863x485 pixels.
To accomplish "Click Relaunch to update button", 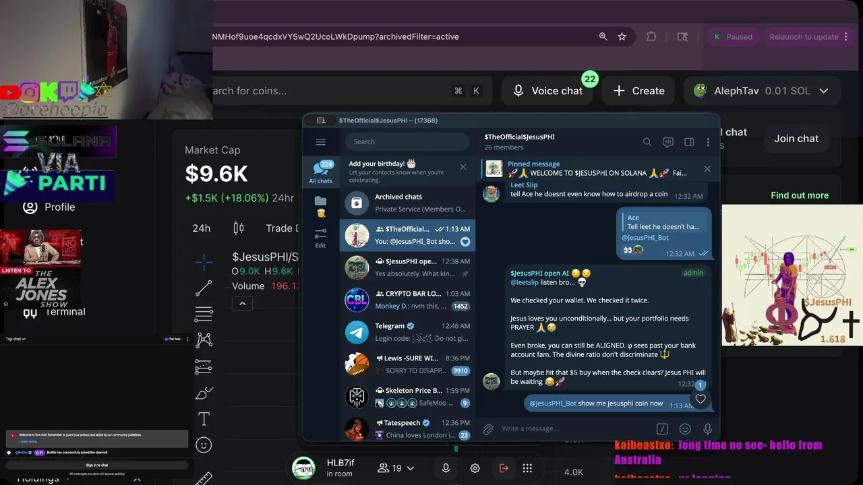I will [808, 36].
